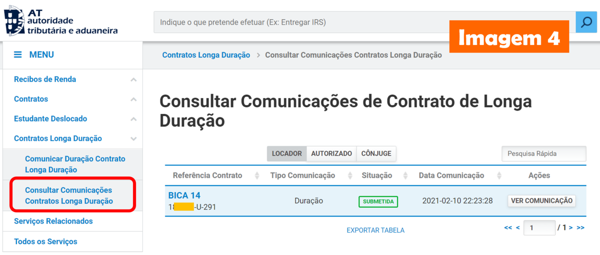The height and width of the screenshot is (255, 600).
Task: Select the LOCADOR tab
Action: point(287,154)
